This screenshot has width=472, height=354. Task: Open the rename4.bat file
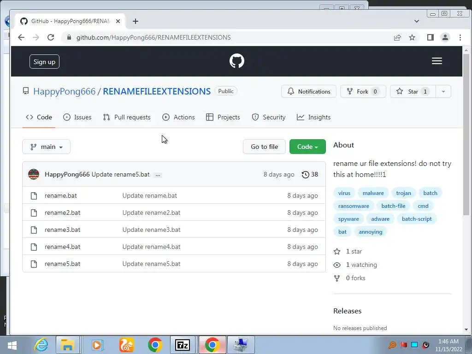pos(63,247)
